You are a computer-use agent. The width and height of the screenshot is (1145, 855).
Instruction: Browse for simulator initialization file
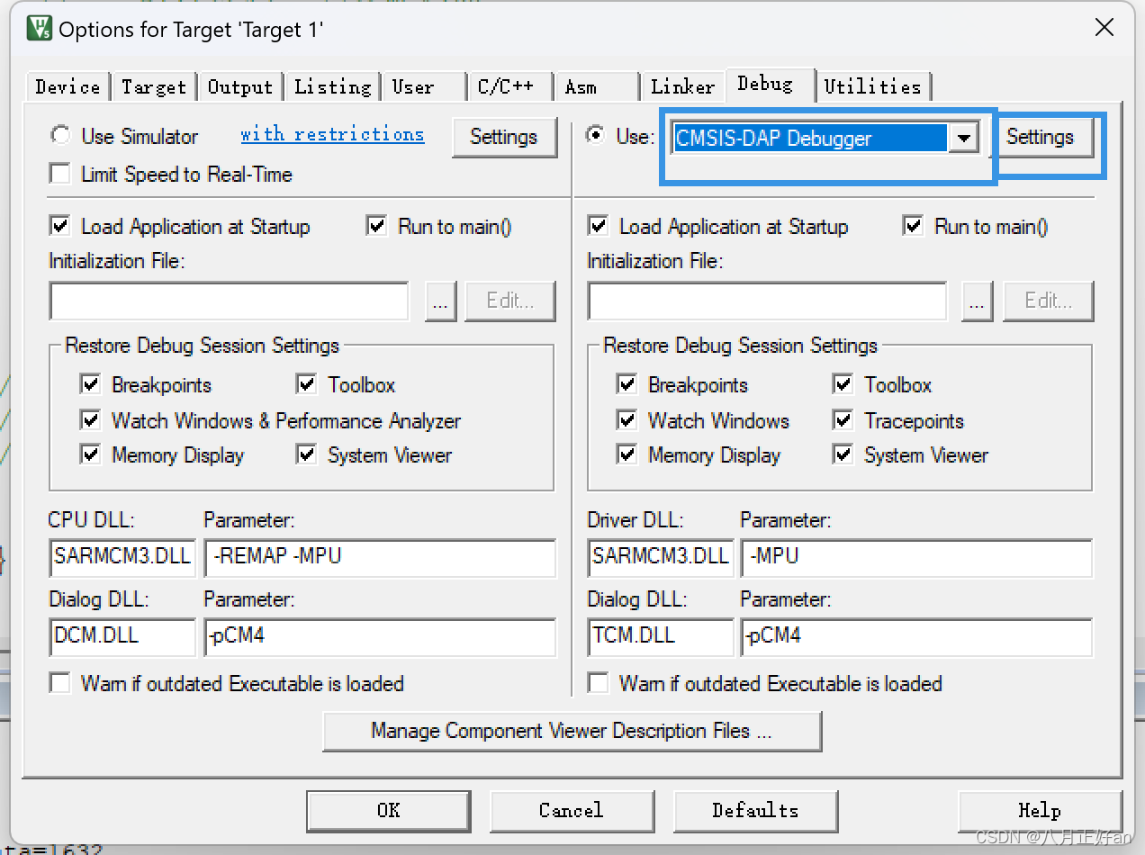click(440, 301)
